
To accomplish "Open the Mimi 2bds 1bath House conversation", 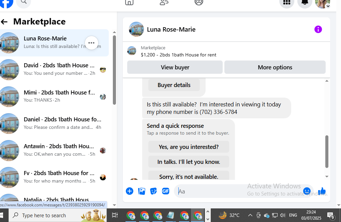I will [54, 97].
